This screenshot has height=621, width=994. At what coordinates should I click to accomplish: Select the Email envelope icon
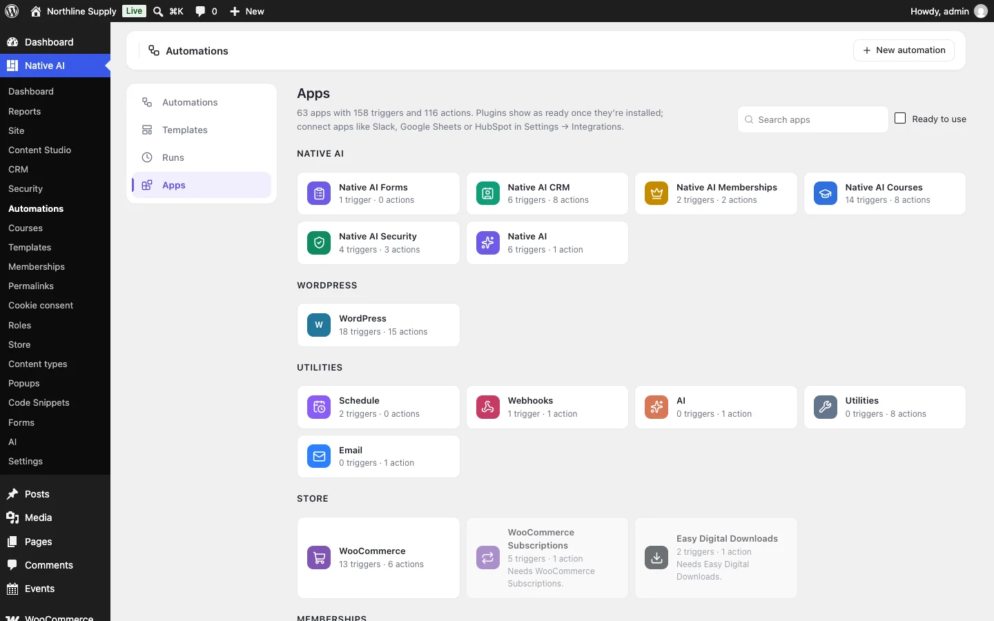coord(319,456)
